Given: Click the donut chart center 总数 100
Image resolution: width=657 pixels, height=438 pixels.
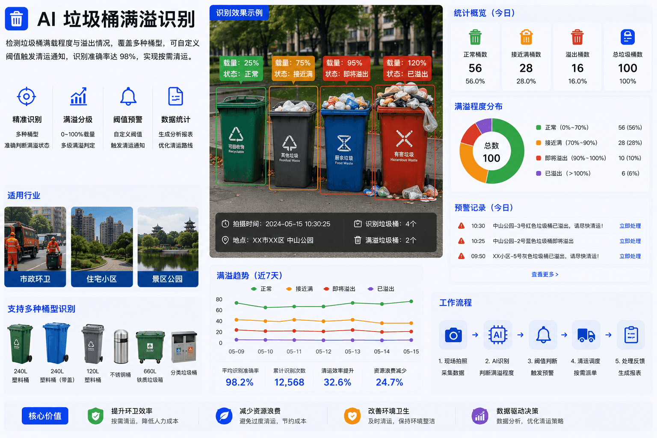Looking at the screenshot, I should (491, 152).
